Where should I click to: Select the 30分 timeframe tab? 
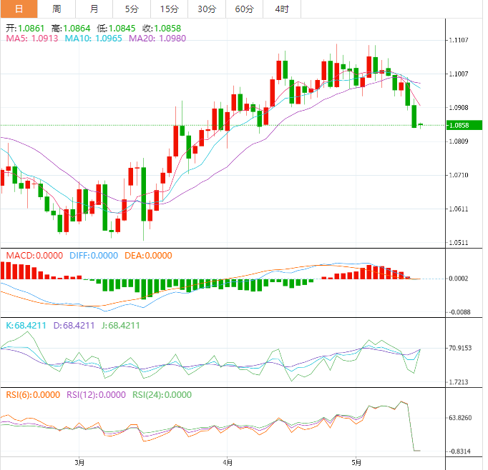207,9
